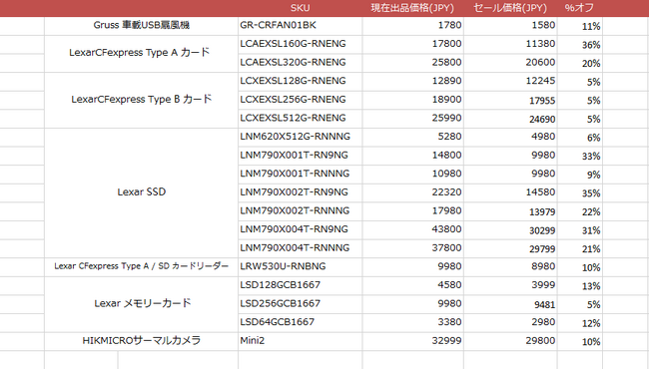
Task: Select SKU cell LNM620X512G-RNNNG
Action: (x=301, y=138)
